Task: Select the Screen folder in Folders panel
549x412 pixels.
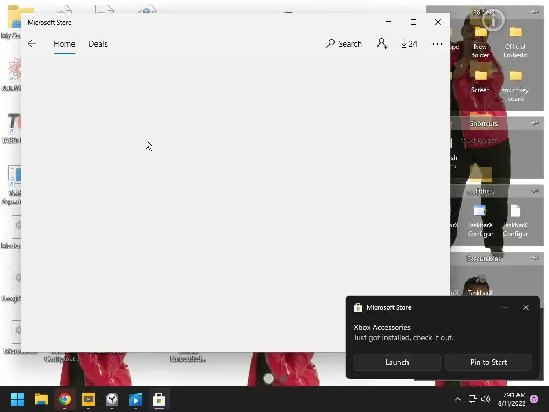Action: [480, 82]
